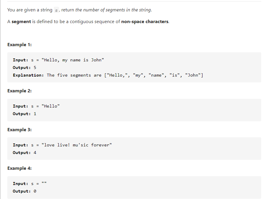Click the Output value 4 in Example 3
Viewport: 265px width, 199px height.
tap(35, 153)
